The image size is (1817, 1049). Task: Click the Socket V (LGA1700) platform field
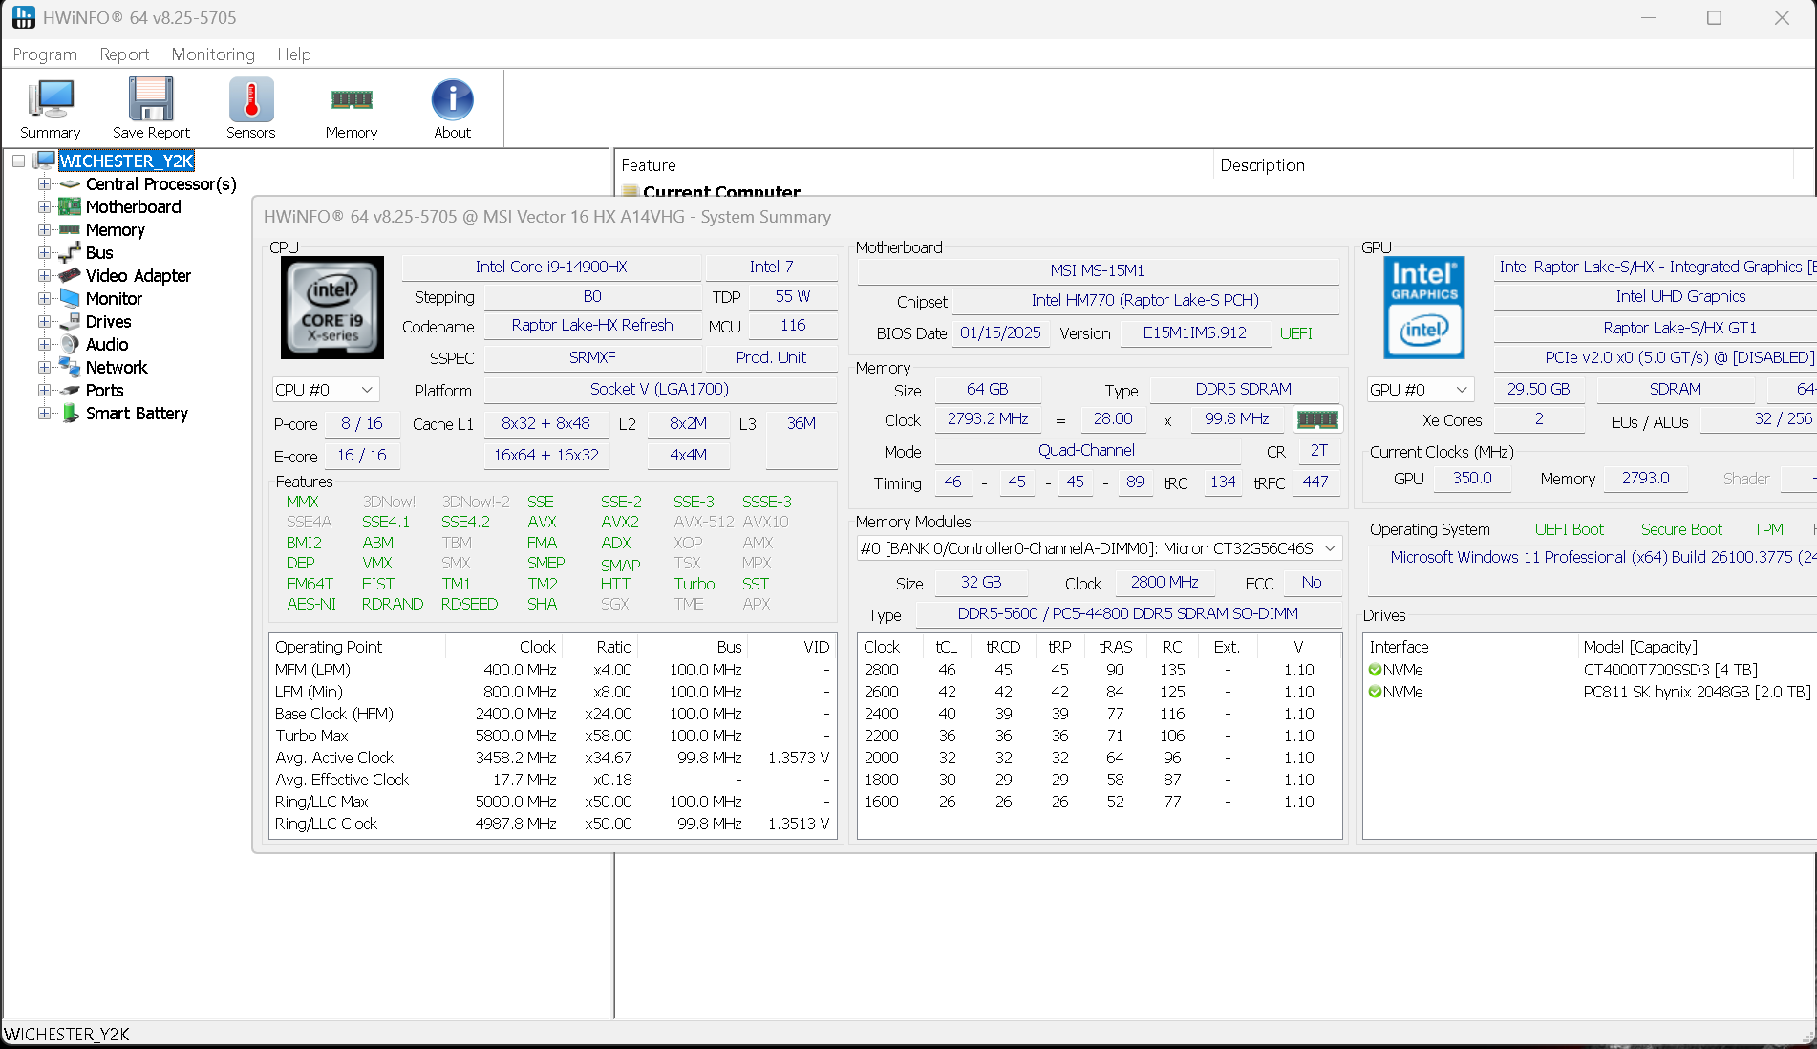tap(659, 390)
